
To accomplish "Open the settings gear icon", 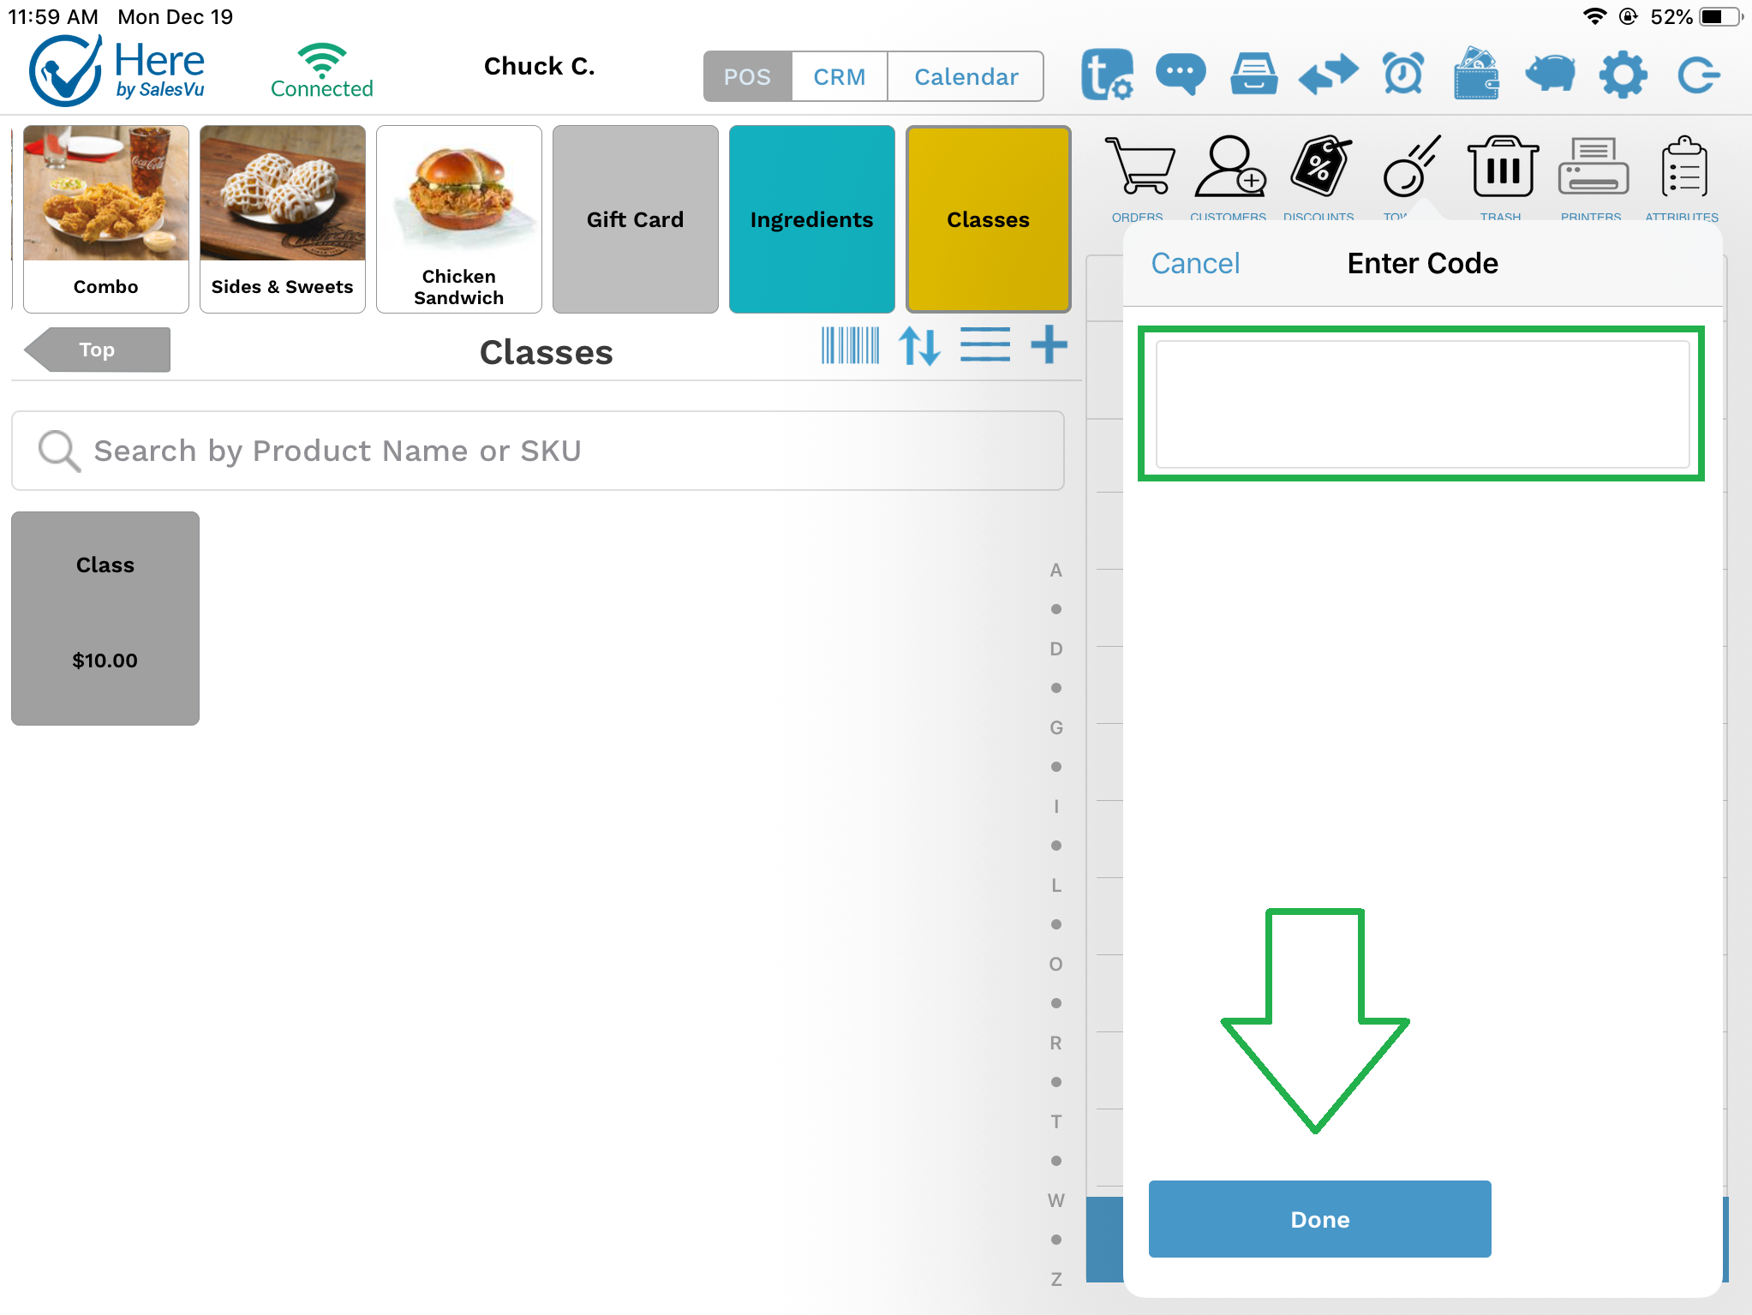I will 1623,75.
